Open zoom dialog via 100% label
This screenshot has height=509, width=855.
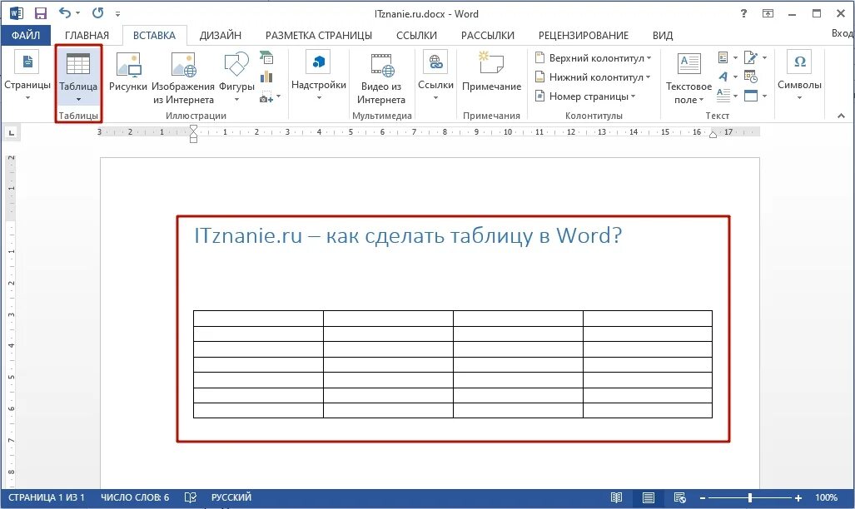tap(826, 497)
